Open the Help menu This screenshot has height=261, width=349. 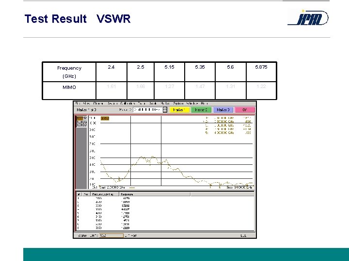tap(204, 103)
